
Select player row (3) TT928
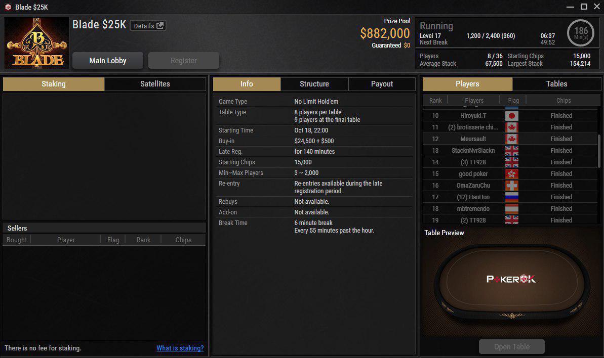510,162
